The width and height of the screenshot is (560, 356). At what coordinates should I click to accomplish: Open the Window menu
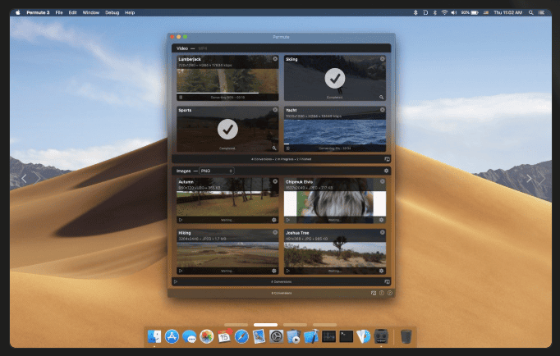pos(90,12)
